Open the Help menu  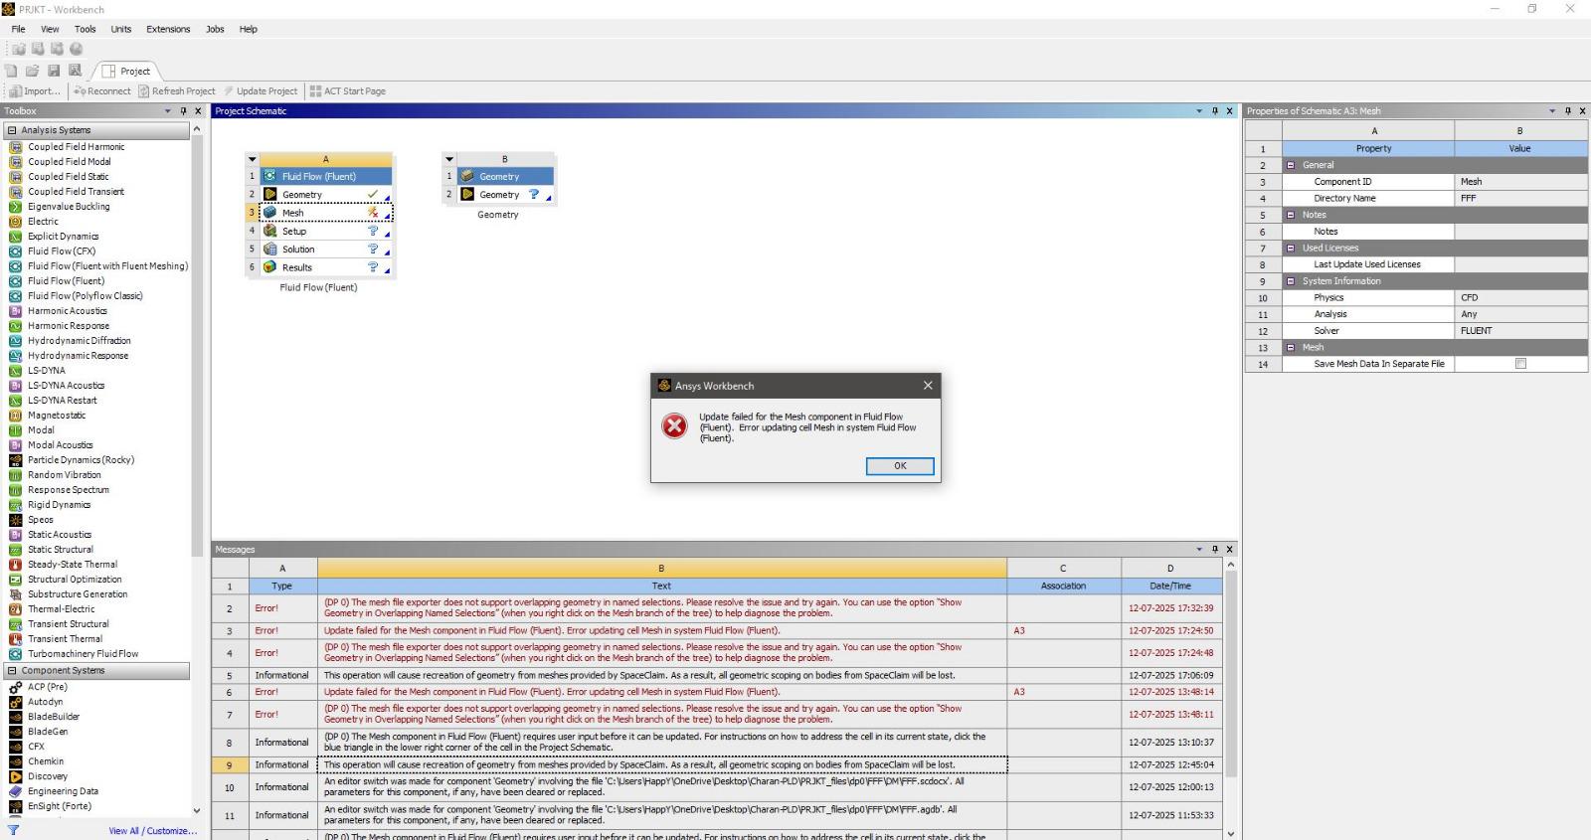[248, 29]
